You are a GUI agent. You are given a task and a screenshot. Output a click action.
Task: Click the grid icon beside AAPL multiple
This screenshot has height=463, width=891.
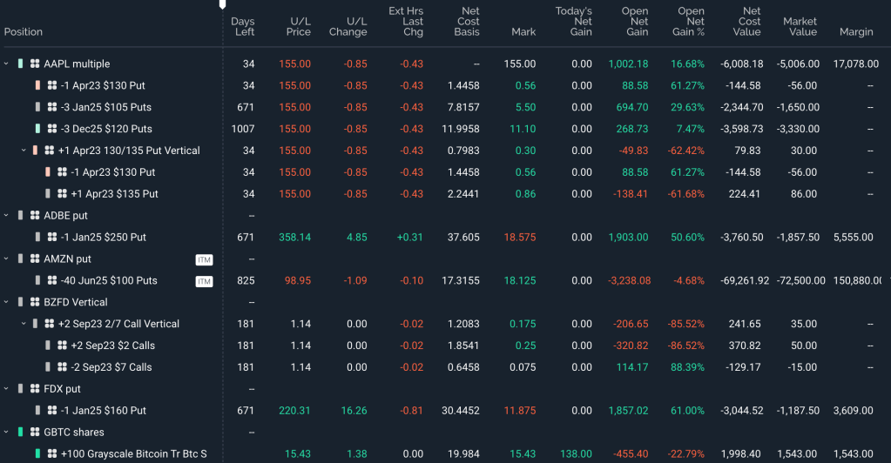click(x=35, y=64)
